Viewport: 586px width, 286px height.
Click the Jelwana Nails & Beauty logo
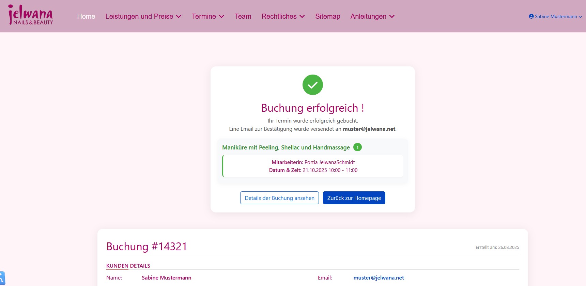pyautogui.click(x=31, y=15)
